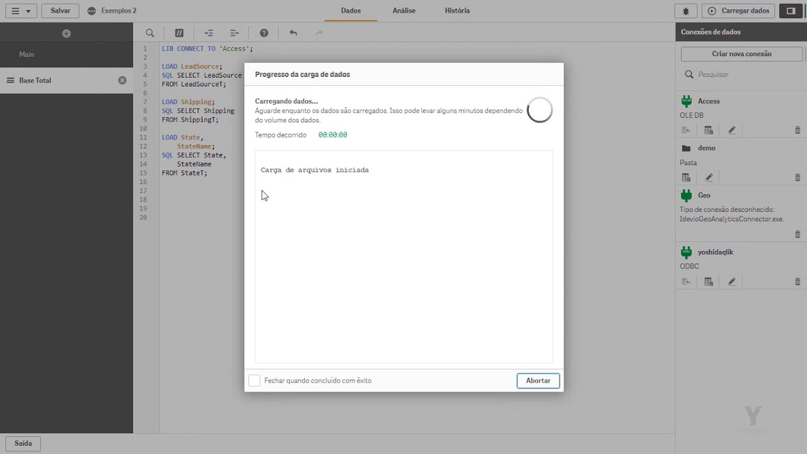807x454 pixels.
Task: Click the script line 'FROM StateT;'
Action: point(185,173)
